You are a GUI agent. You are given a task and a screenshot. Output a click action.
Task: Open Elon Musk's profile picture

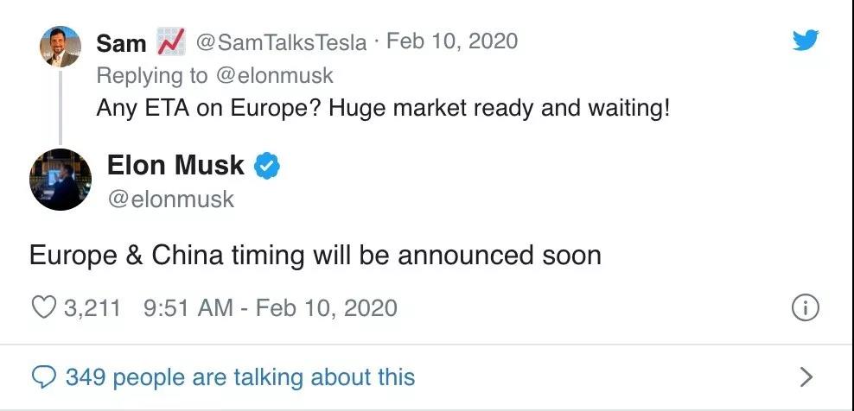(x=60, y=180)
